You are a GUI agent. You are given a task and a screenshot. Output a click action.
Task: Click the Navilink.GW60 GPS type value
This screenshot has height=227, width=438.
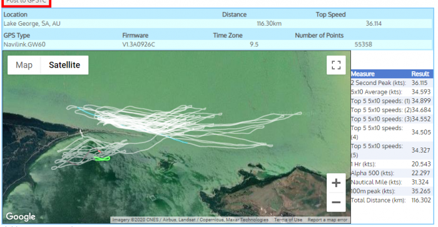pos(24,44)
